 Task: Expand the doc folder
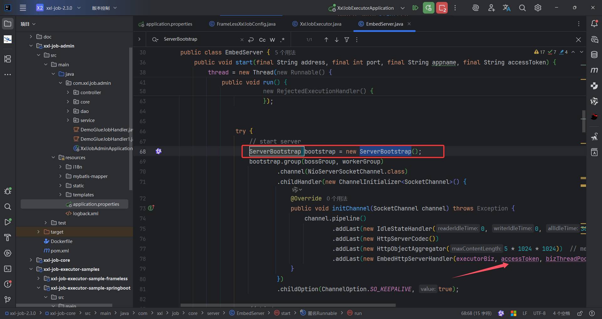click(31, 37)
